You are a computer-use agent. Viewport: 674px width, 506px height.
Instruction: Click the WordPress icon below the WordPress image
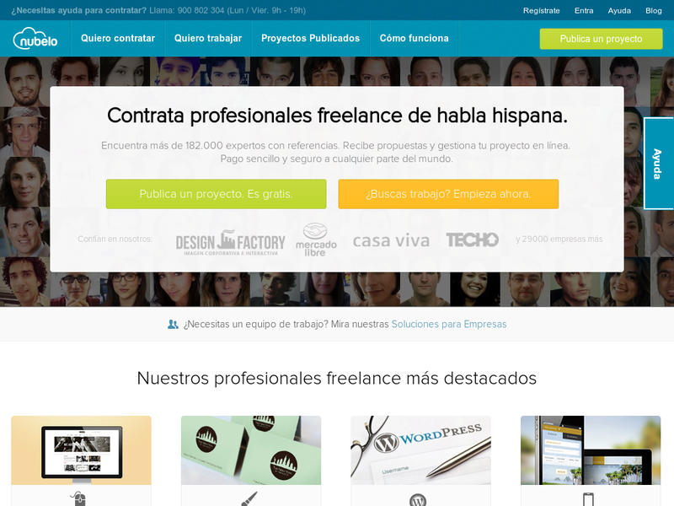pyautogui.click(x=418, y=500)
